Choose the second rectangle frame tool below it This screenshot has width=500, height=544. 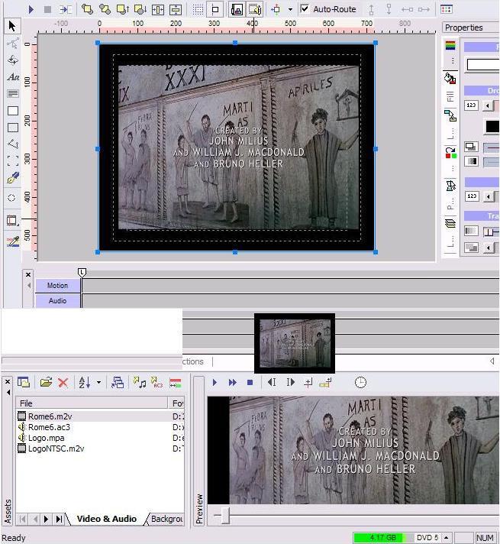coord(13,128)
